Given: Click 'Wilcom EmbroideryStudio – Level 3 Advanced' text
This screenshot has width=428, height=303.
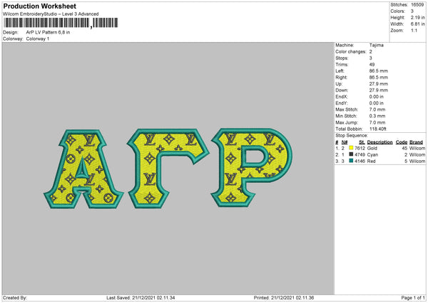Looking at the screenshot, I should tap(51, 14).
